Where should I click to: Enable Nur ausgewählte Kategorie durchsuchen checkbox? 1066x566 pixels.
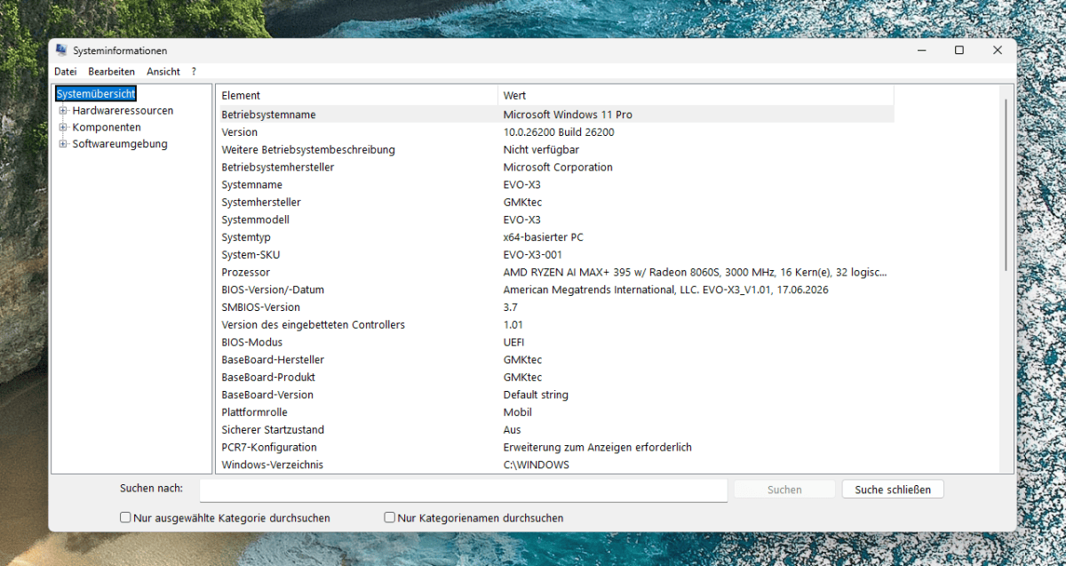125,517
